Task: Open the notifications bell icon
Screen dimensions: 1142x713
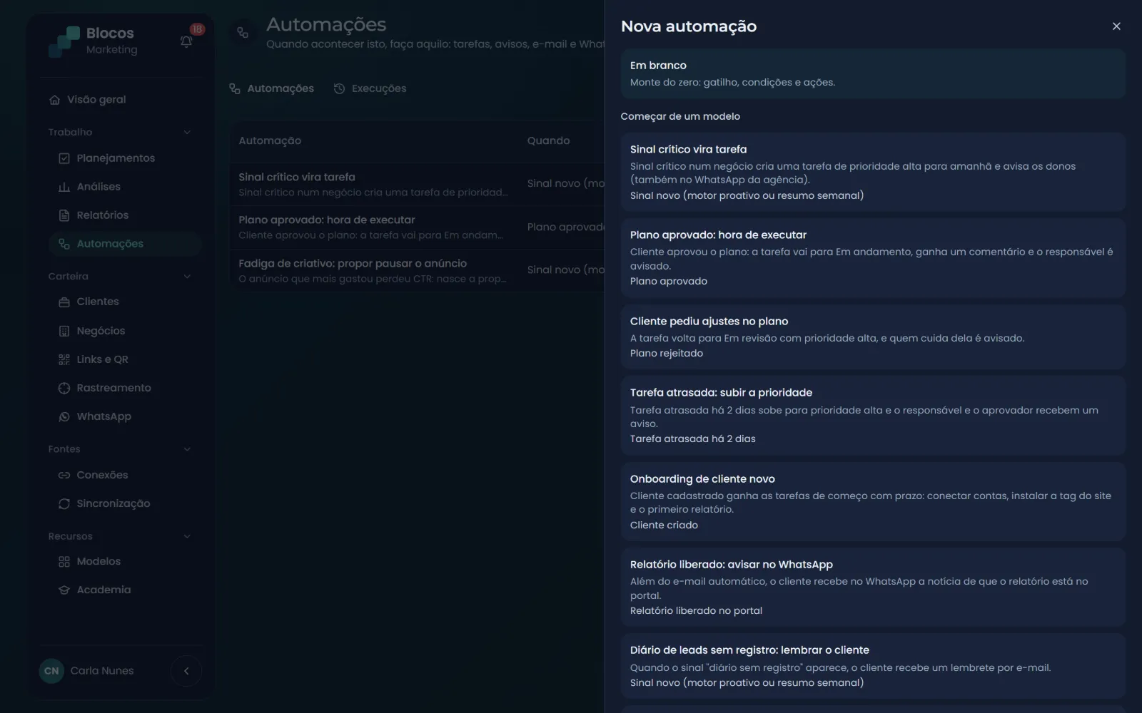Action: [x=186, y=41]
